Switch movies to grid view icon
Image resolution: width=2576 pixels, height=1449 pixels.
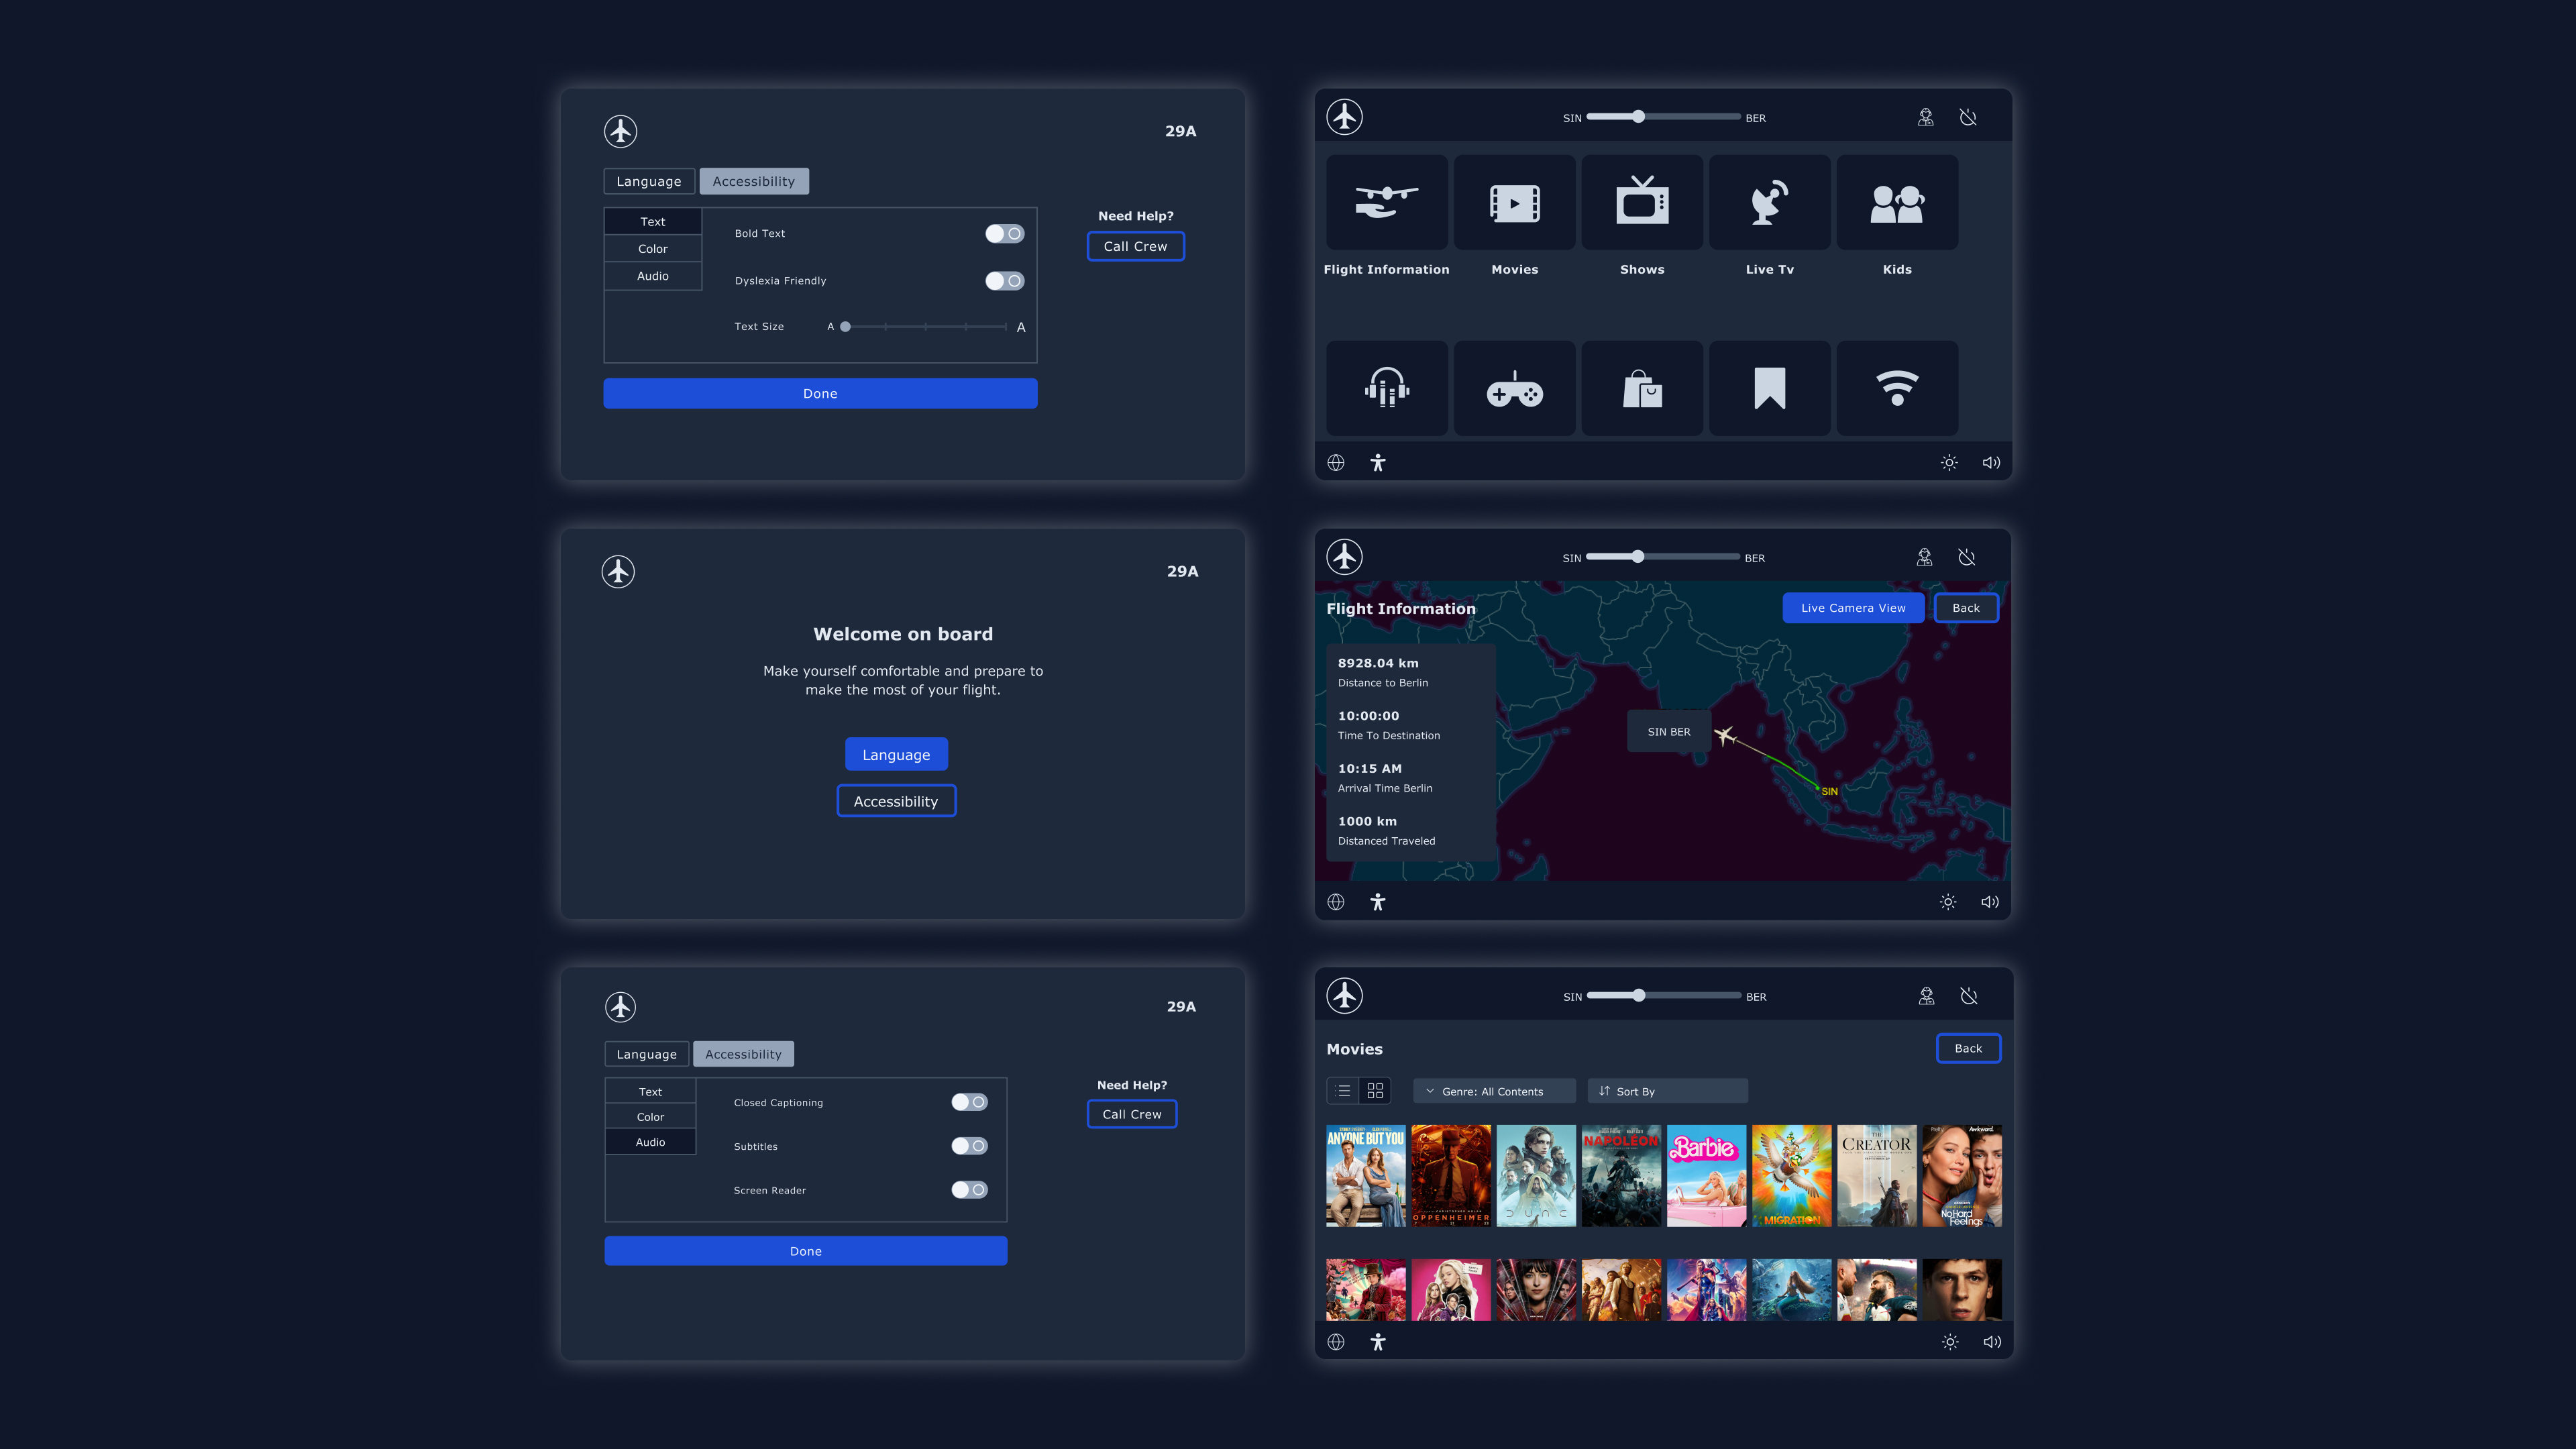click(1375, 1091)
